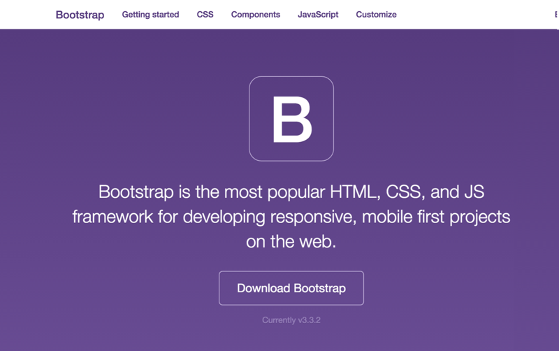Click the Bootstrap brand link in navbar
The image size is (559, 351).
(80, 15)
